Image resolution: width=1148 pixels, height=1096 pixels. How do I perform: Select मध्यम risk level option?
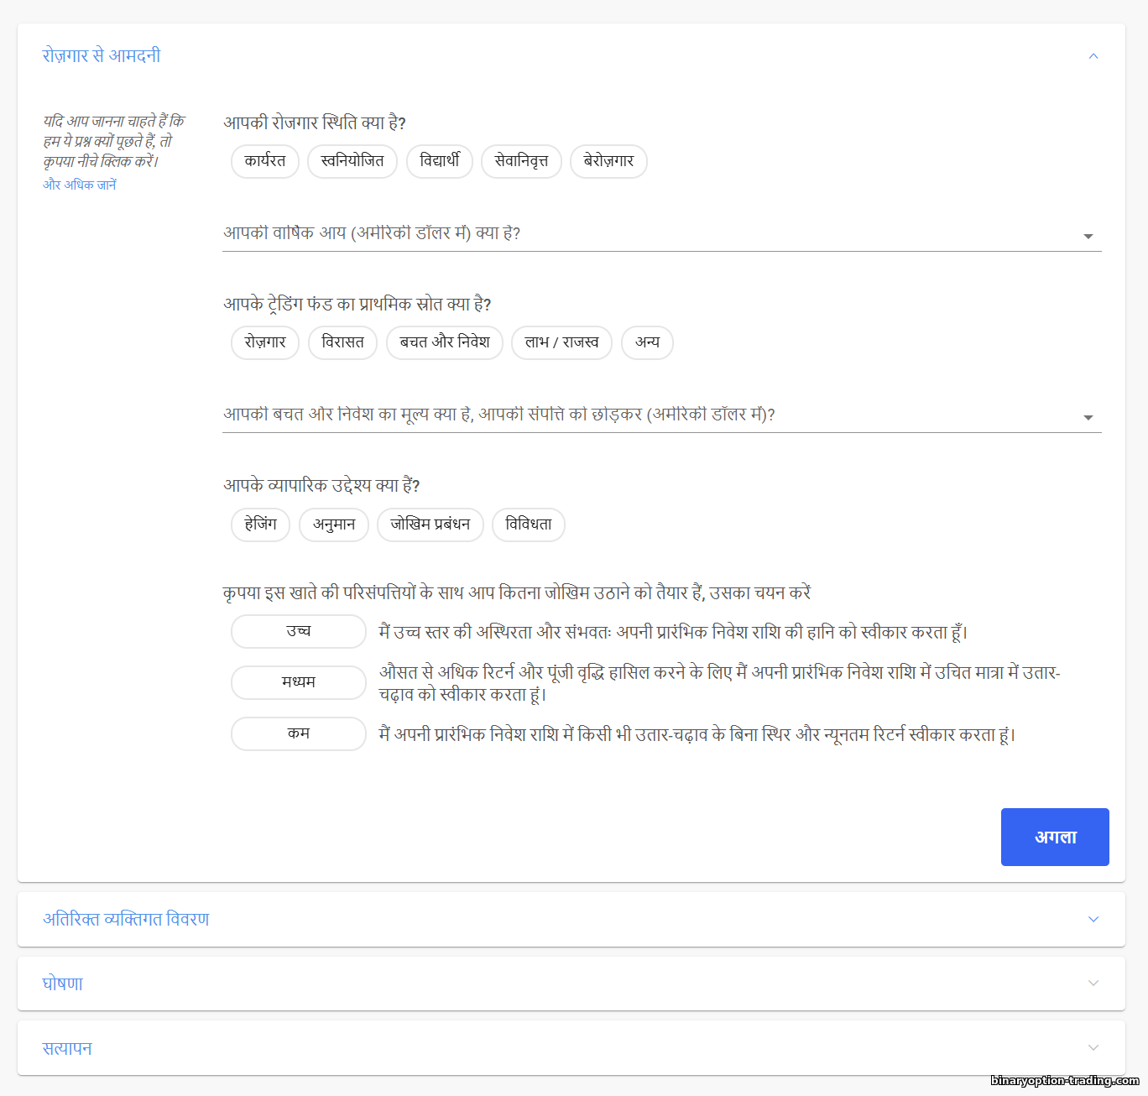pyautogui.click(x=298, y=682)
